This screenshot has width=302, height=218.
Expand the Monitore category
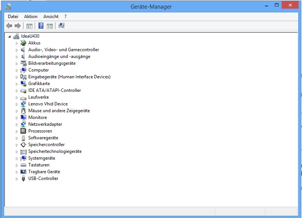[x=17, y=118]
